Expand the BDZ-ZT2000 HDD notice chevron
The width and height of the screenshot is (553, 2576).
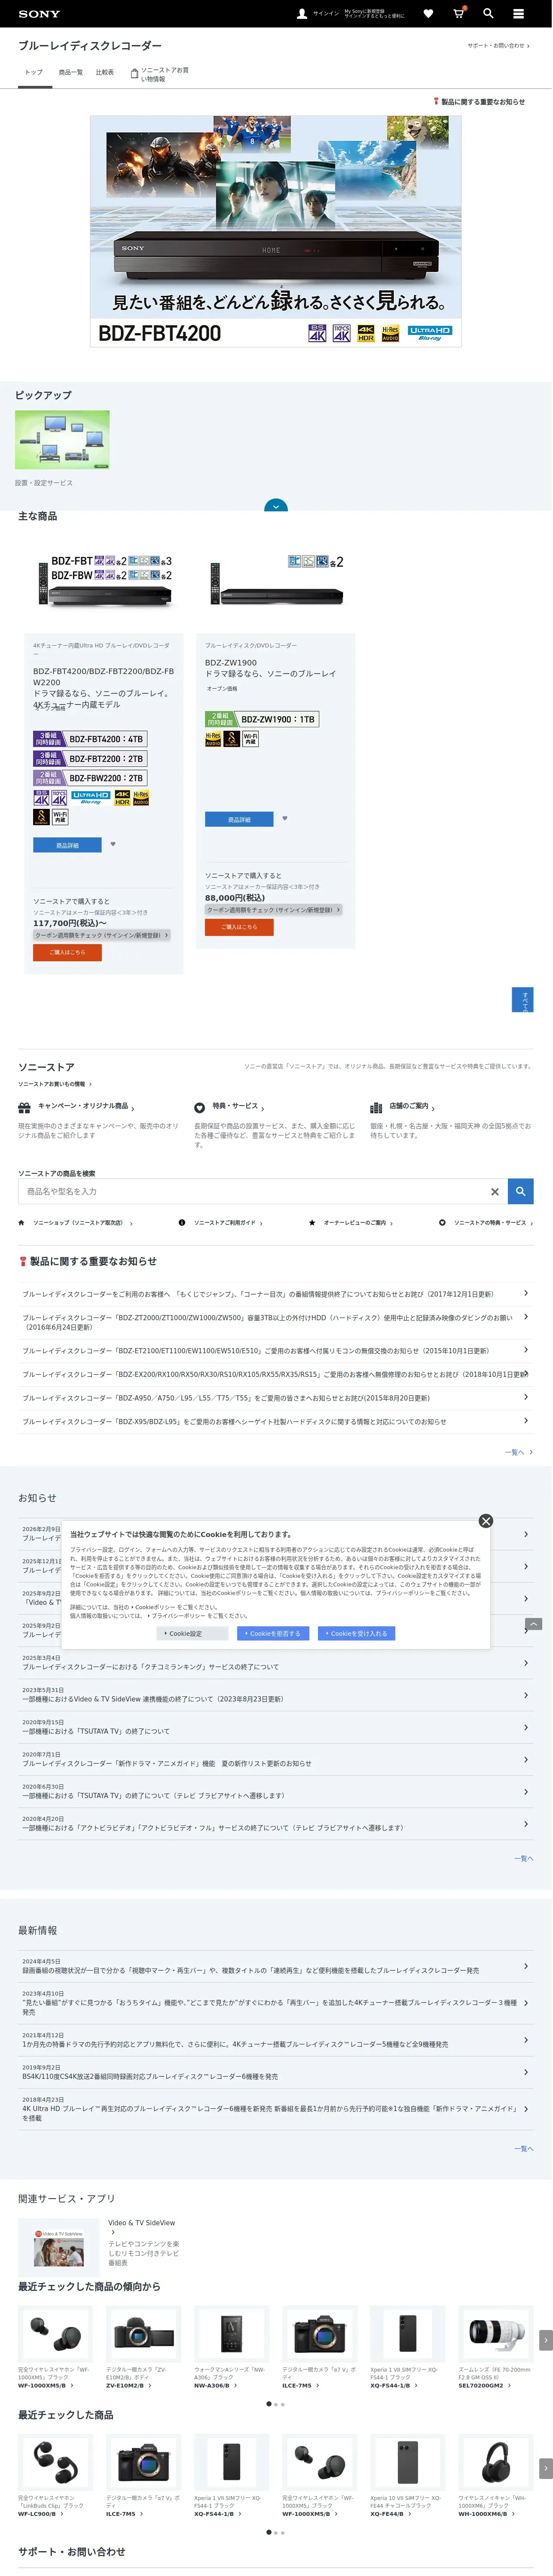[x=526, y=1318]
